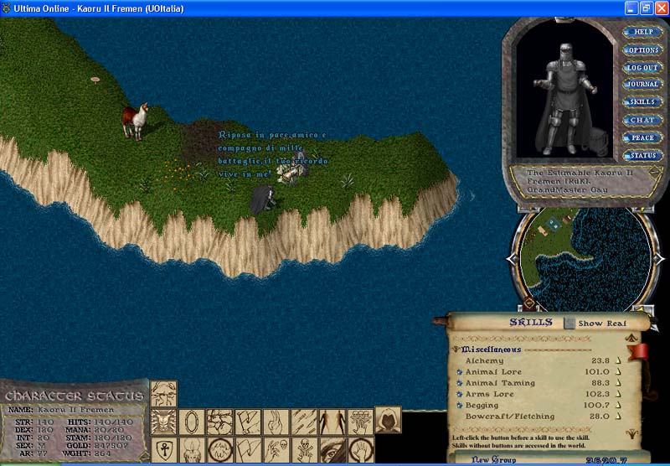This screenshot has width=670, height=466.
Task: Click the bearded face icon above demon icon
Action: pyautogui.click(x=163, y=394)
